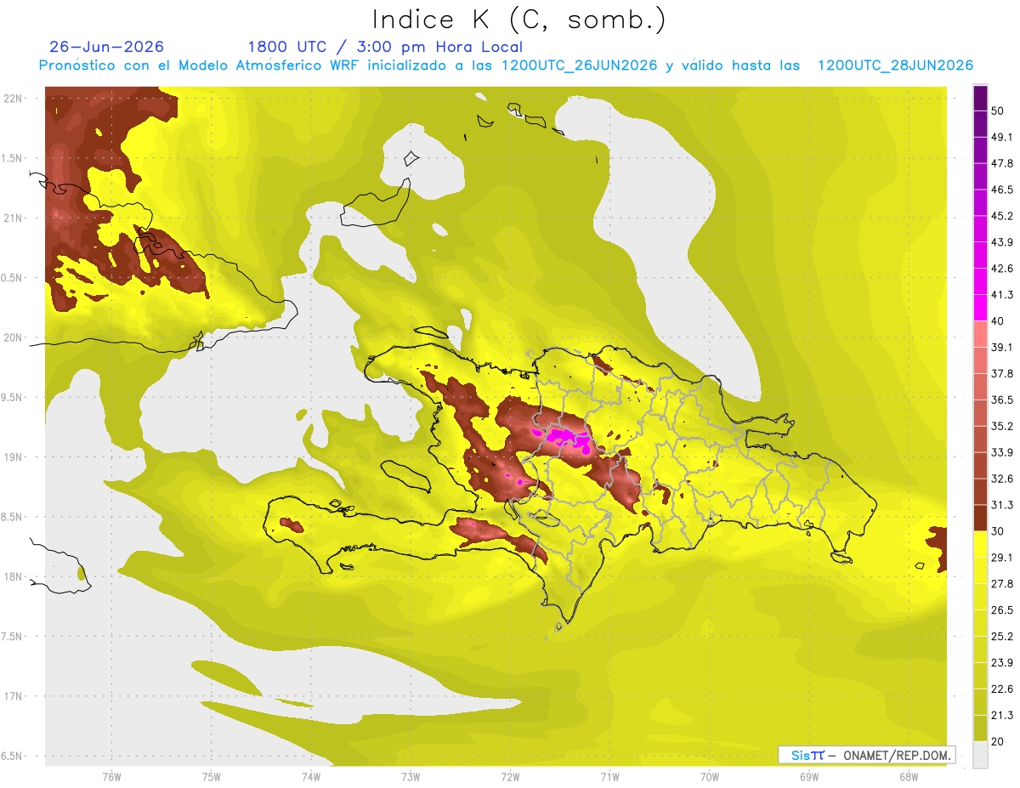1020x788 pixels.
Task: Click the colorbar value "50"
Action: pyautogui.click(x=999, y=111)
